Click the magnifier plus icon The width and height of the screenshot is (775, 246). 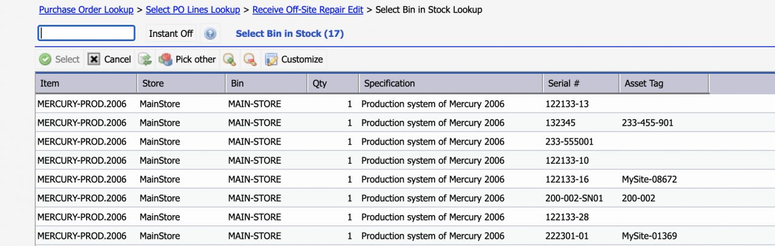tap(229, 59)
